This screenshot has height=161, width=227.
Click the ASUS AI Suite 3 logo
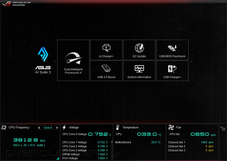43,60
